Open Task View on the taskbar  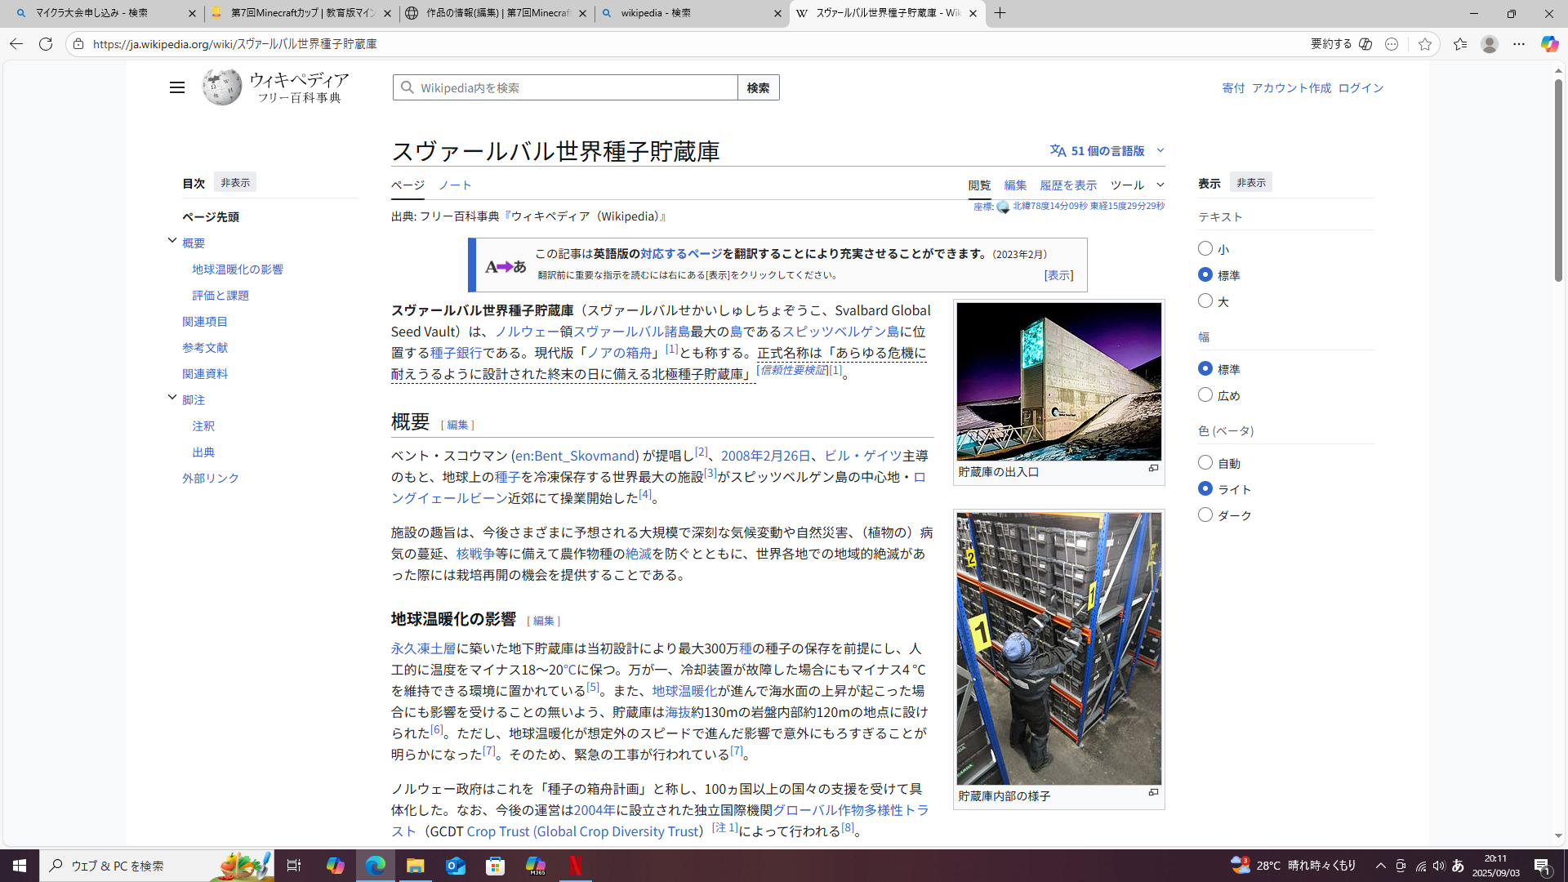(x=294, y=866)
